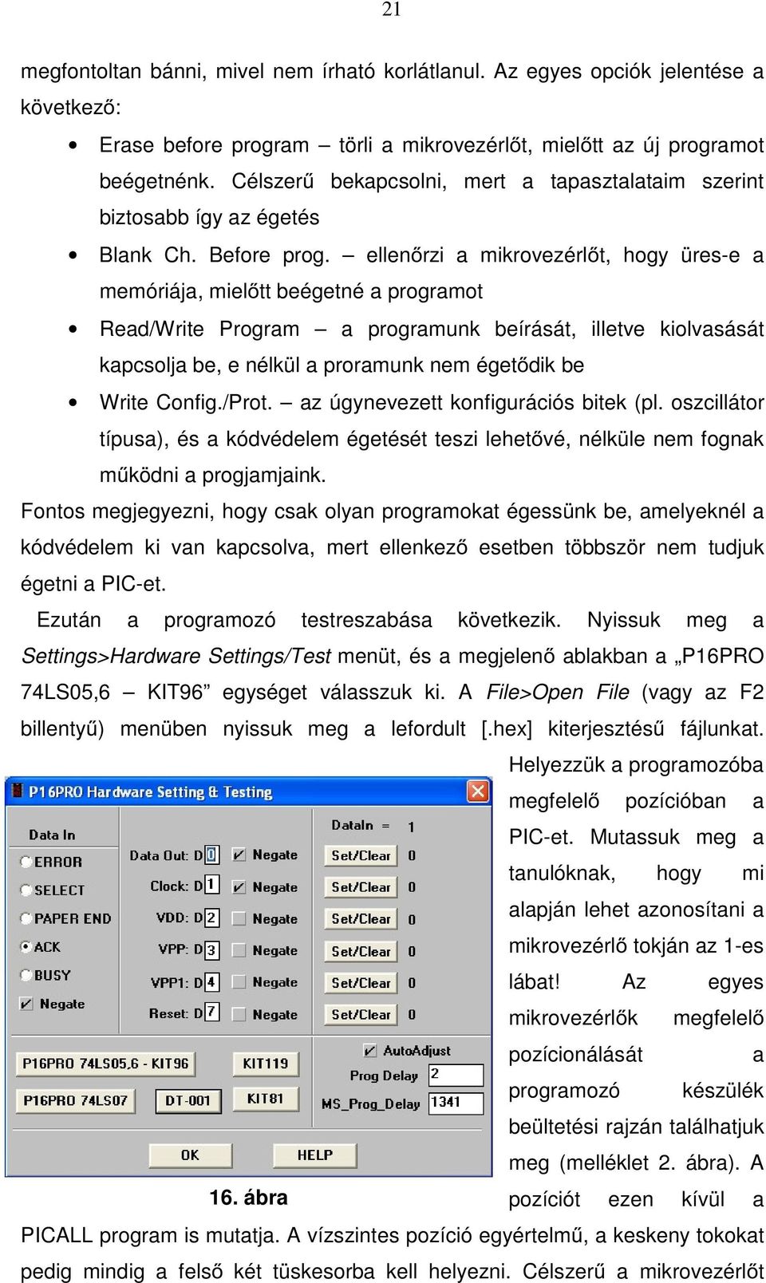
Task: Choose the P16PRO 74LS05,6 - KIT96 preset
Action: click(x=105, y=1064)
